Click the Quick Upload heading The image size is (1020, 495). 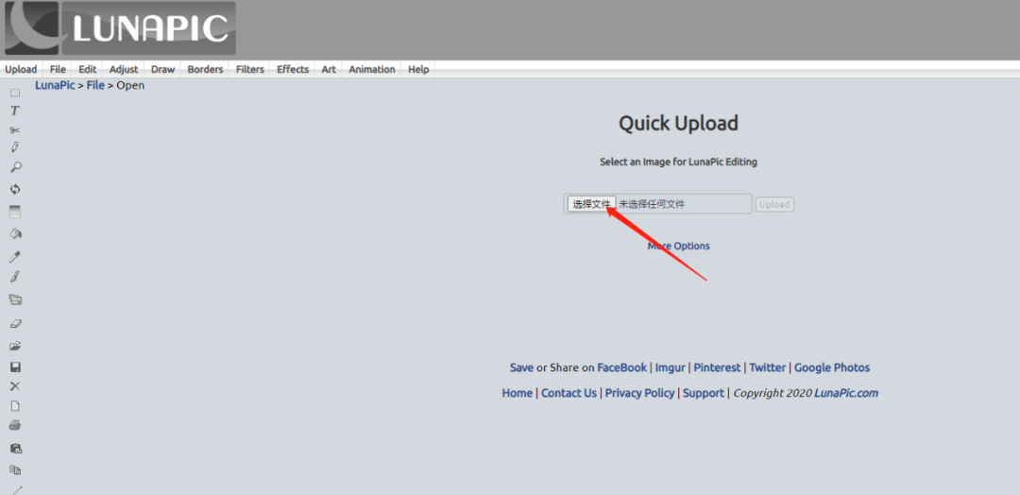click(678, 123)
